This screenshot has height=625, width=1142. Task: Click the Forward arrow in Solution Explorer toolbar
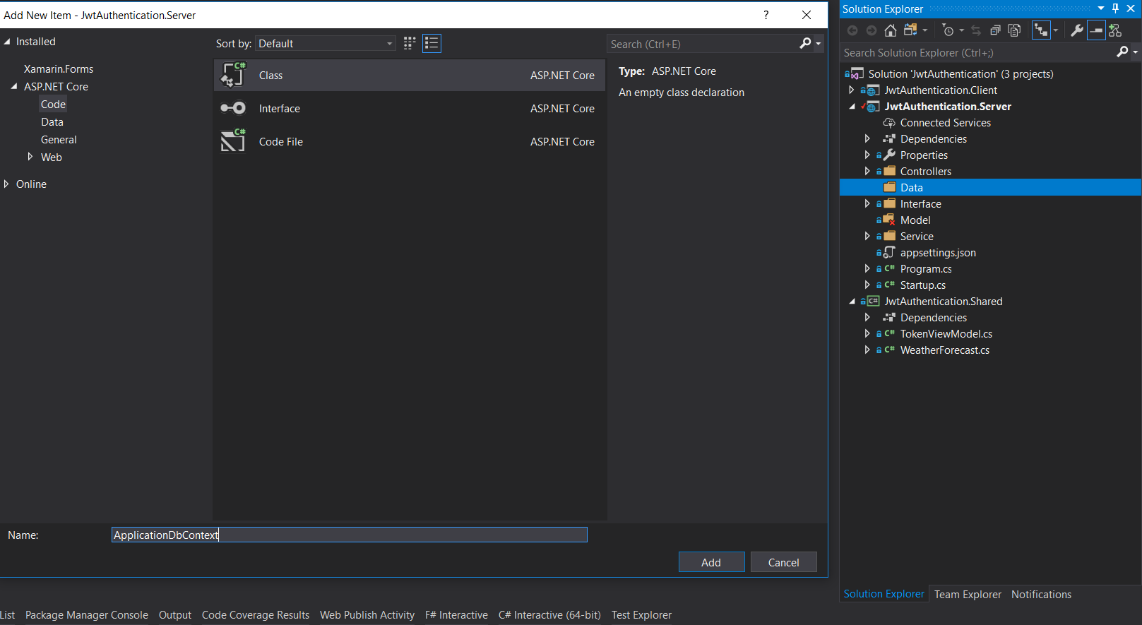pos(872,30)
